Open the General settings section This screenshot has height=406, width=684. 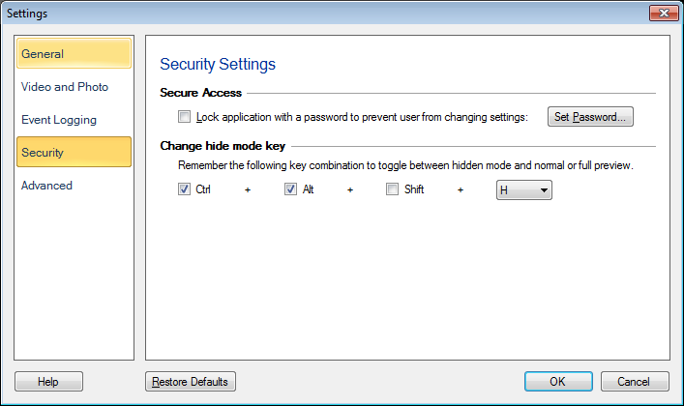click(x=74, y=54)
